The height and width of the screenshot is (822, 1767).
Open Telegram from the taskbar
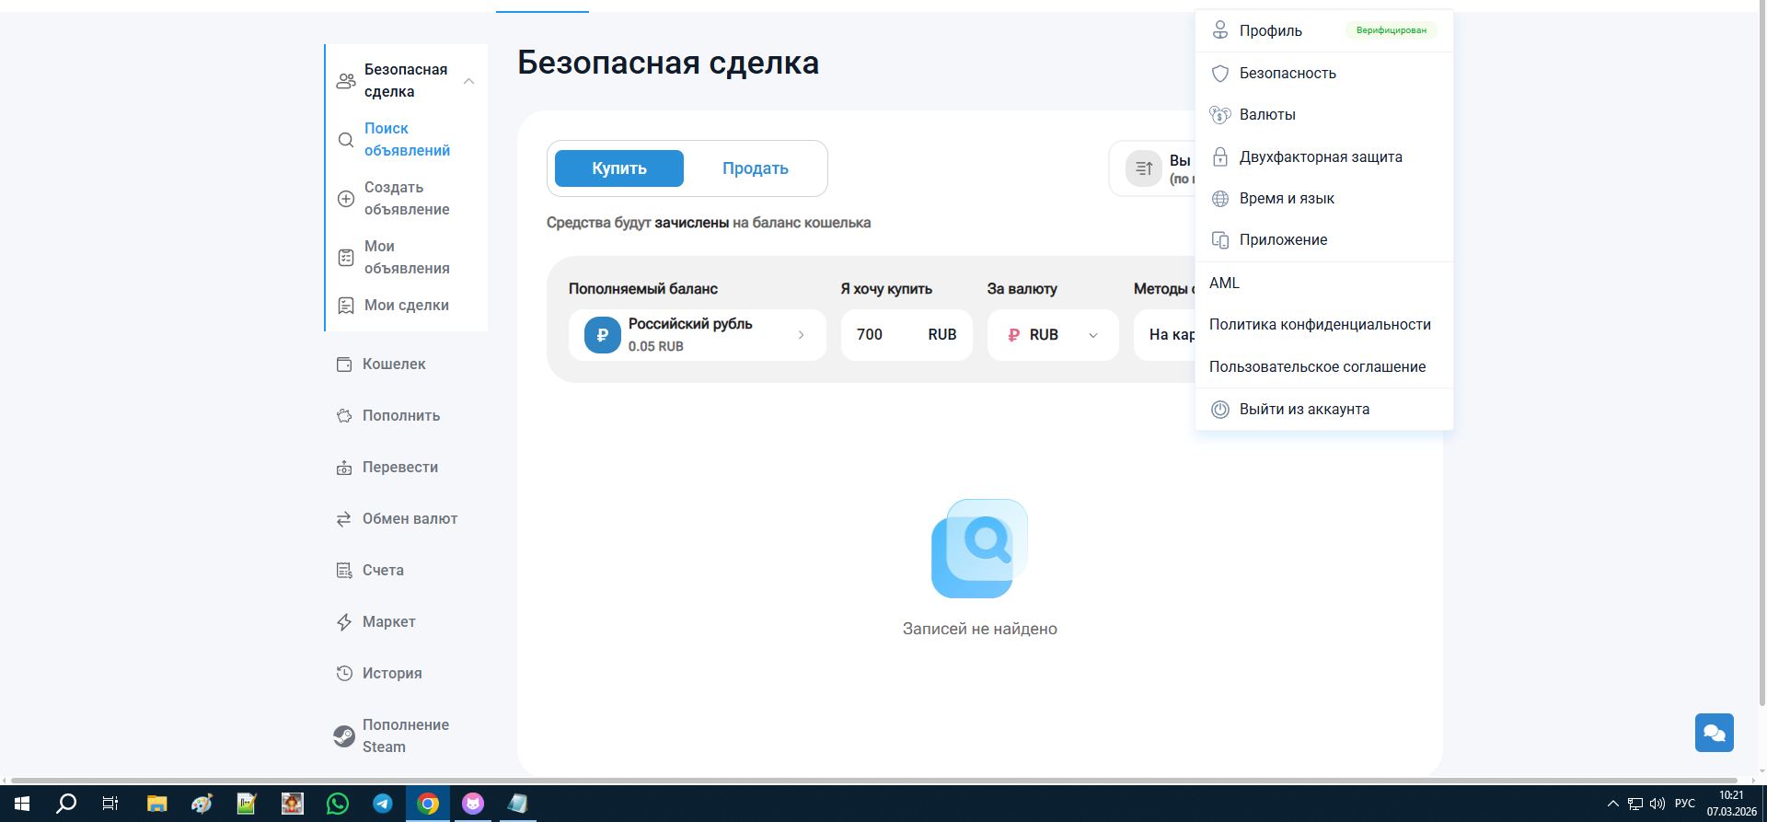click(x=383, y=804)
